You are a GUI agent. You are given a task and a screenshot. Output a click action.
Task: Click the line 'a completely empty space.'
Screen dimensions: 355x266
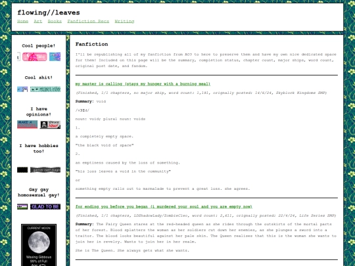(x=105, y=137)
